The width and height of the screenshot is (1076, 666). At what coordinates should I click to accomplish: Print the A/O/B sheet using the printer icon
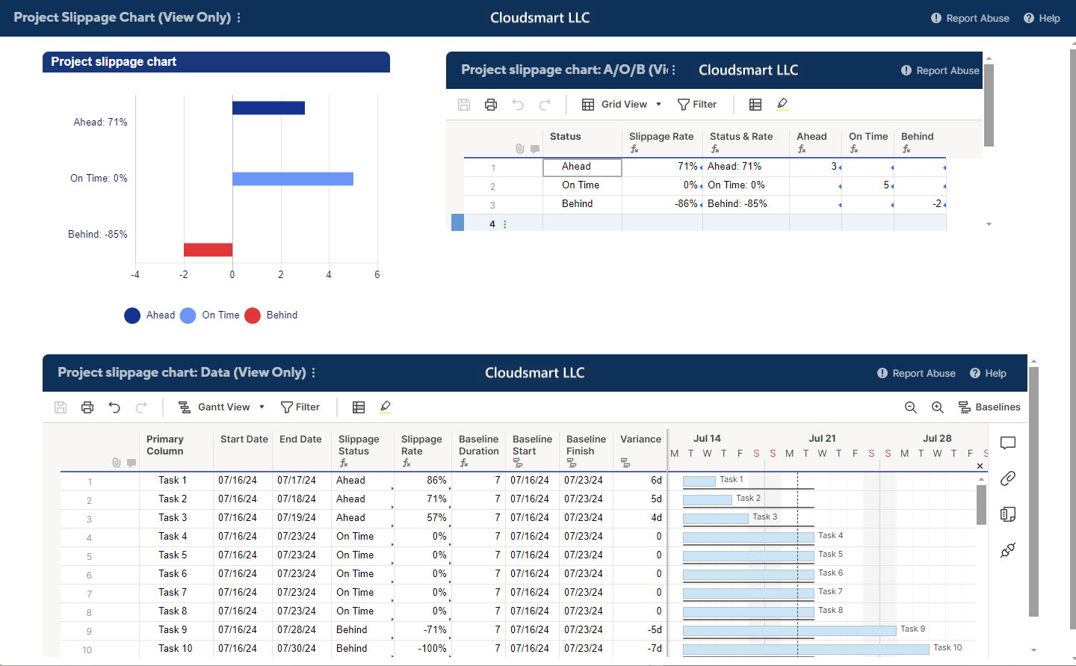(x=491, y=105)
